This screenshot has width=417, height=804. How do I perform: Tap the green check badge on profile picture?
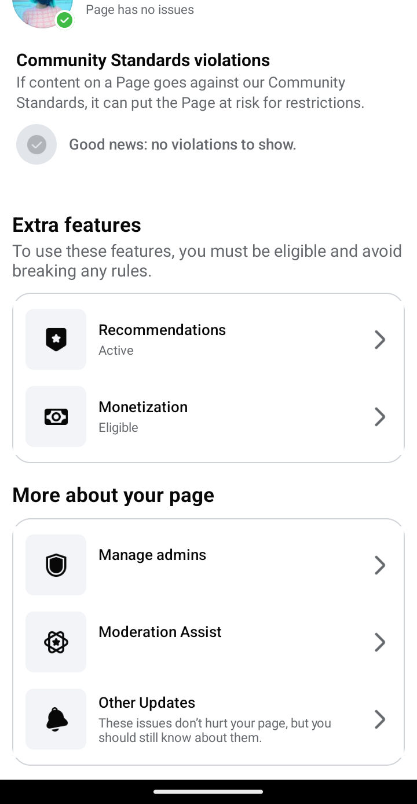[64, 20]
